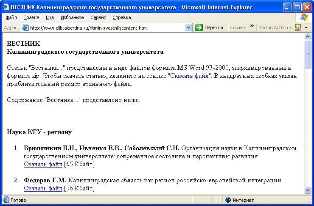
Task: Open the Правка menu
Action: (31, 18)
